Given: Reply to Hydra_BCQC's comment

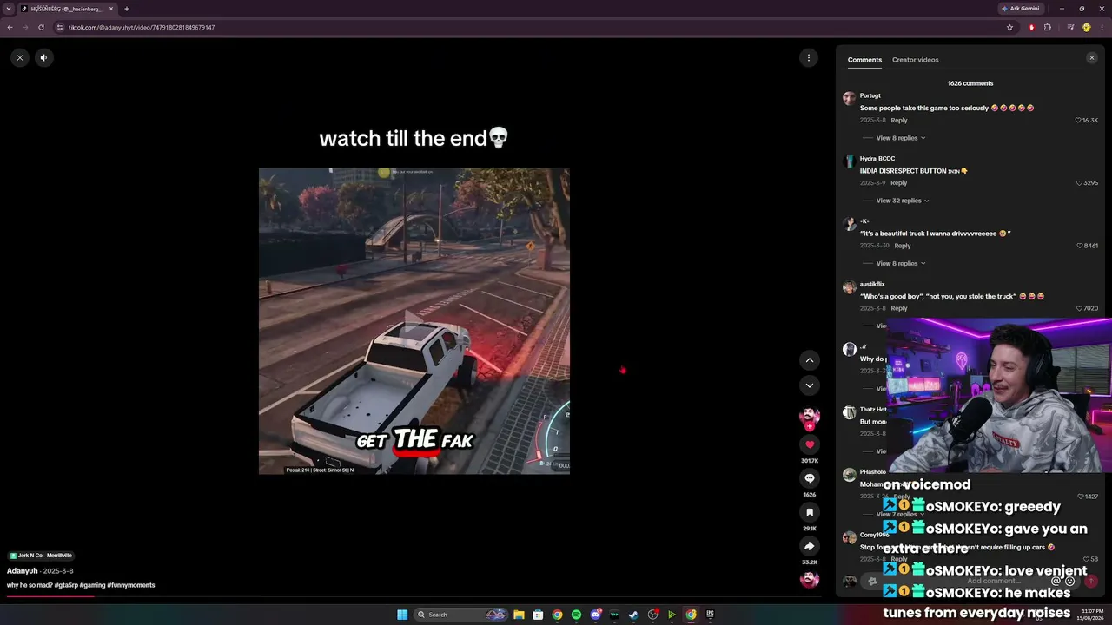Looking at the screenshot, I should [x=899, y=183].
